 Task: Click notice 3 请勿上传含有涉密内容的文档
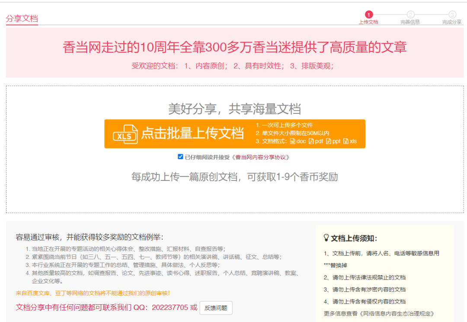(x=365, y=290)
